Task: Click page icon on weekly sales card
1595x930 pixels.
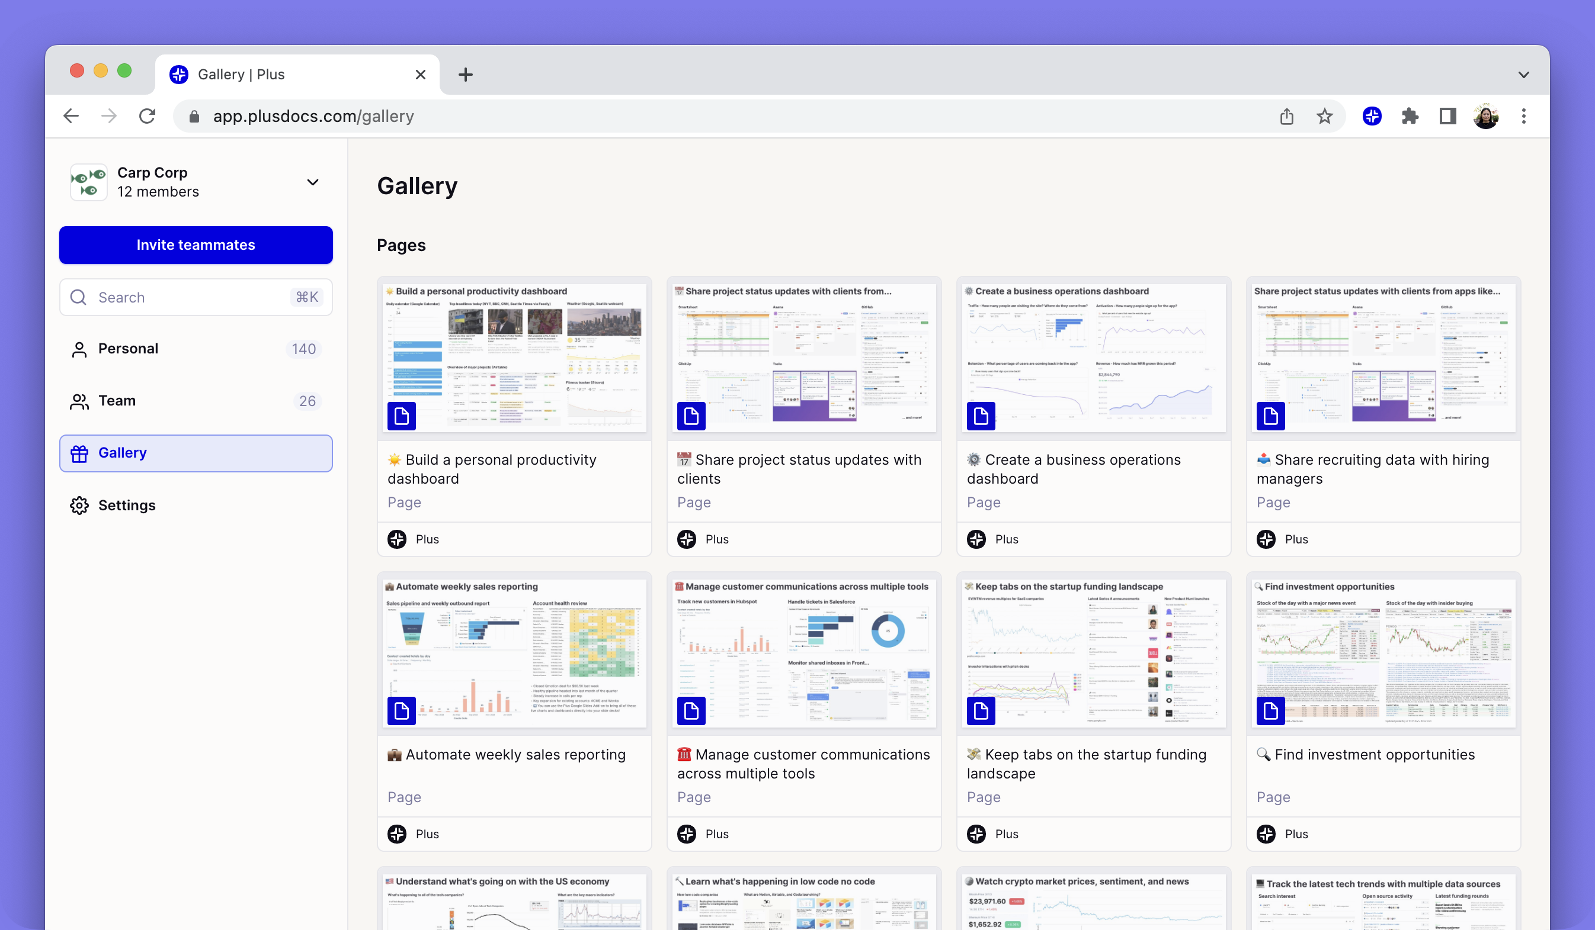Action: pos(401,711)
